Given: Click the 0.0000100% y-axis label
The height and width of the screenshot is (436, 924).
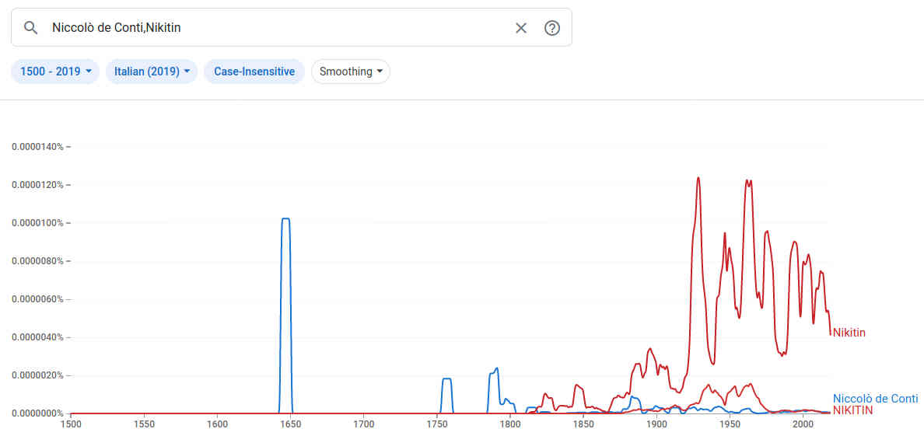Looking at the screenshot, I should click(x=37, y=223).
